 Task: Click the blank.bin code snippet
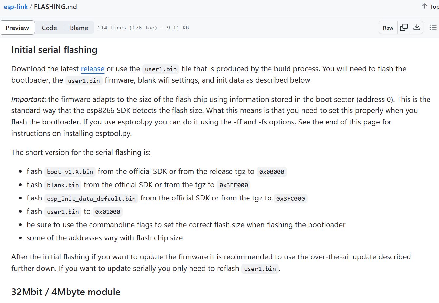[63, 185]
